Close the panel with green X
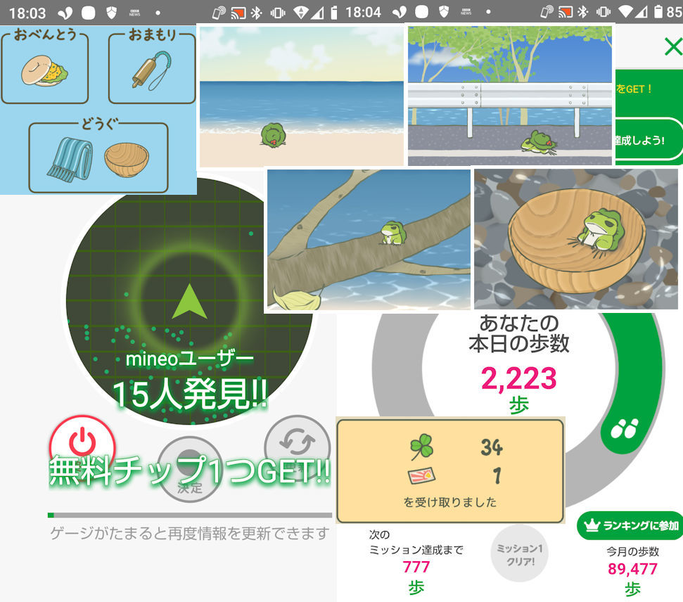Image resolution: width=683 pixels, height=602 pixels. pos(673,46)
